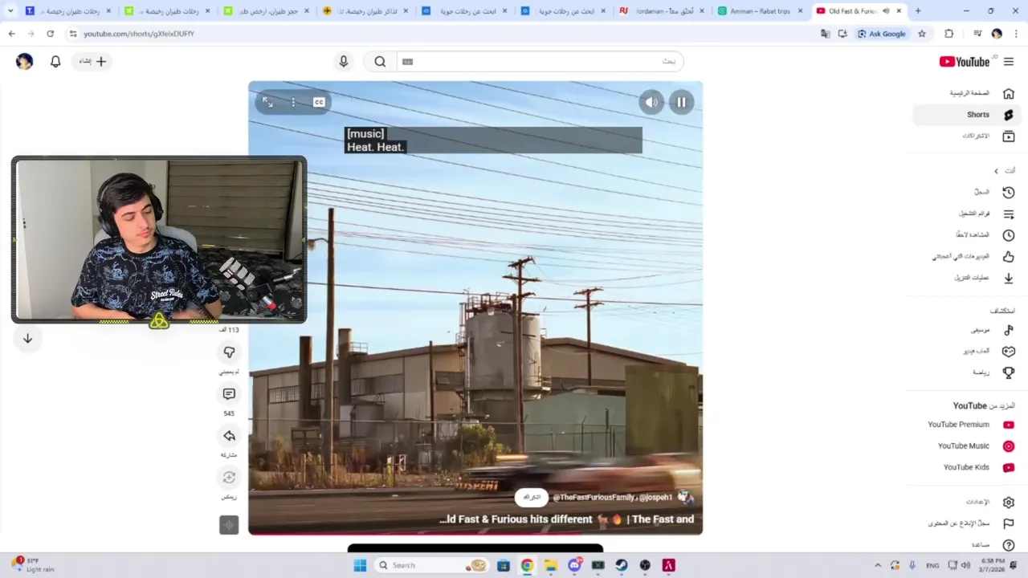Click the taskbar Search box
The height and width of the screenshot is (578, 1028).
431,565
